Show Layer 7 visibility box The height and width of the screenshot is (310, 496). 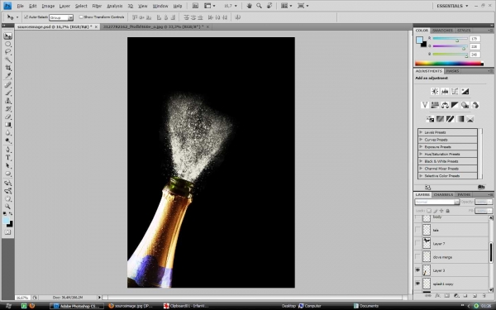[417, 243]
